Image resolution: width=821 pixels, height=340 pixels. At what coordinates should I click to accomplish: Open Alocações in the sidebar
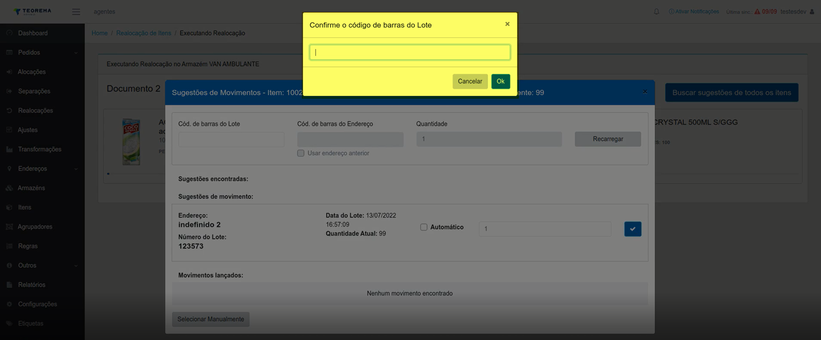pos(32,72)
